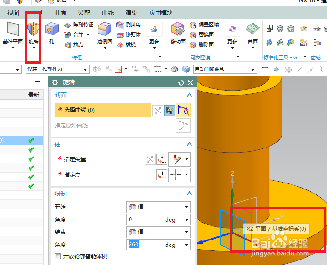
Task: Expand the 合并 dropdown arrow
Action: tap(88, 35)
